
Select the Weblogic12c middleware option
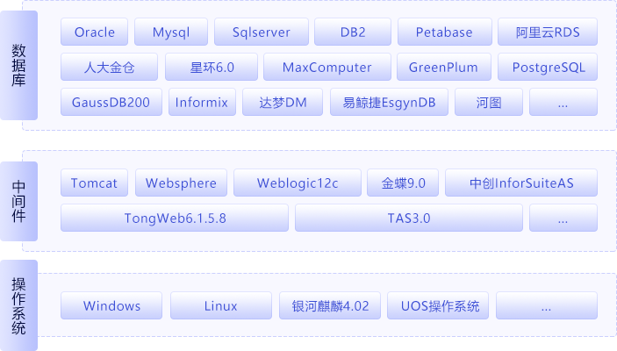(297, 183)
